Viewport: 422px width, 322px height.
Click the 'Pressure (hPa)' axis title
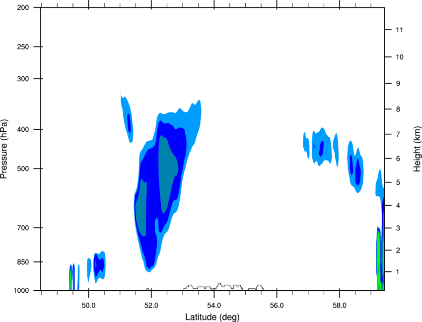point(4,149)
